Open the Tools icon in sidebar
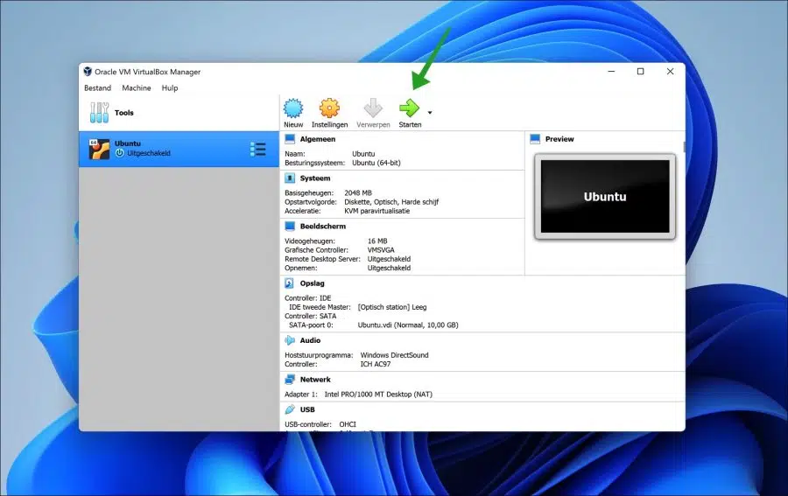This screenshot has width=788, height=496. 99,113
